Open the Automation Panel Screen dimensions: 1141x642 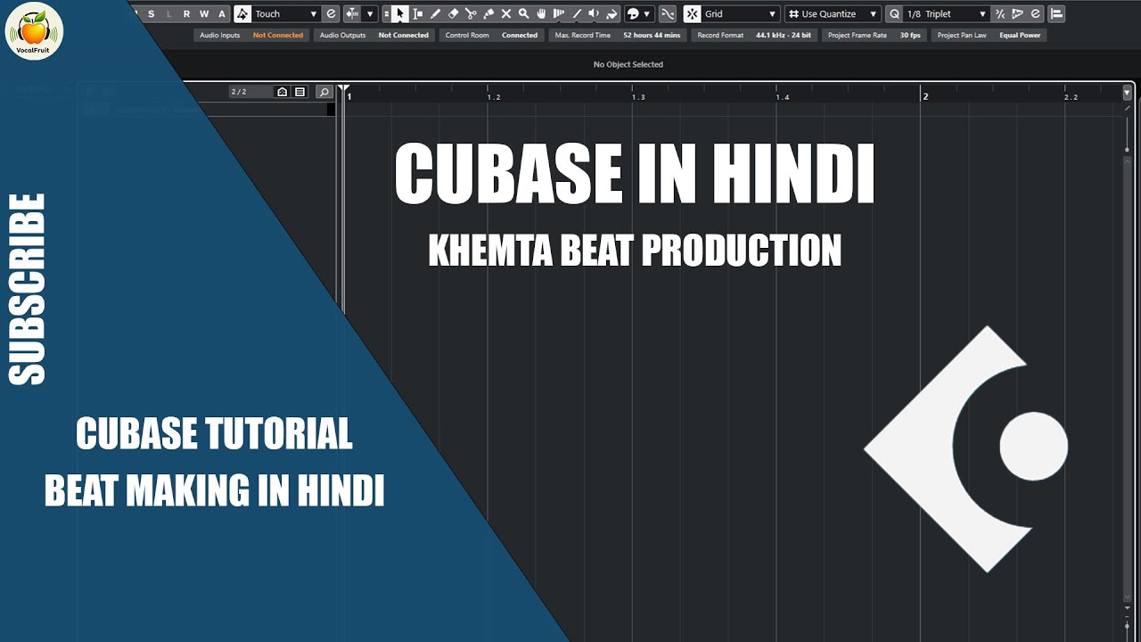pyautogui.click(x=331, y=13)
